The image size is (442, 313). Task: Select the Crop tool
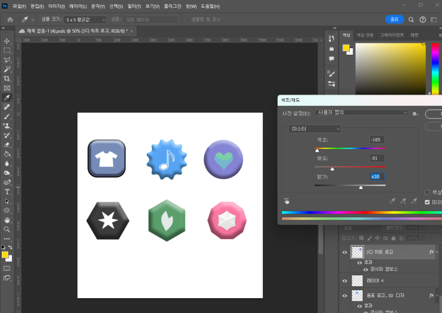7,79
